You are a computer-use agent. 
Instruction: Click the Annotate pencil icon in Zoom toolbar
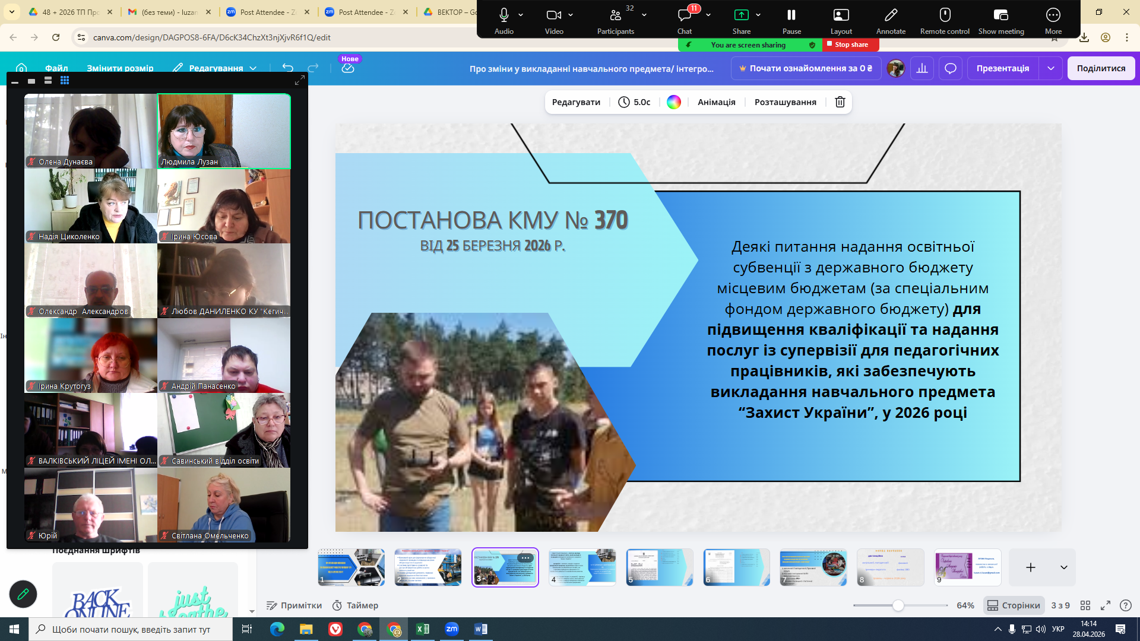point(891,16)
